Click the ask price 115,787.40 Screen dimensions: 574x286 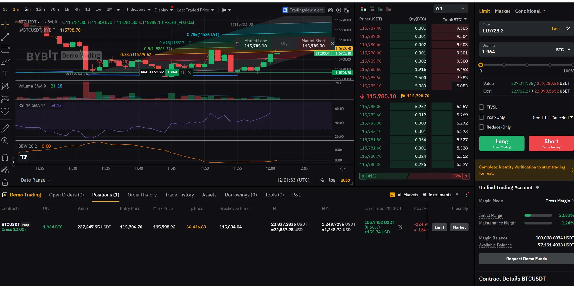370,28
